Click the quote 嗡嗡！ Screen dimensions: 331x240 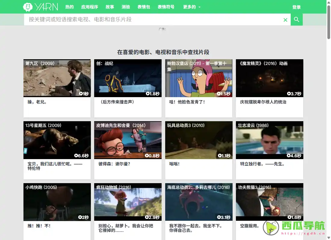pyautogui.click(x=174, y=164)
